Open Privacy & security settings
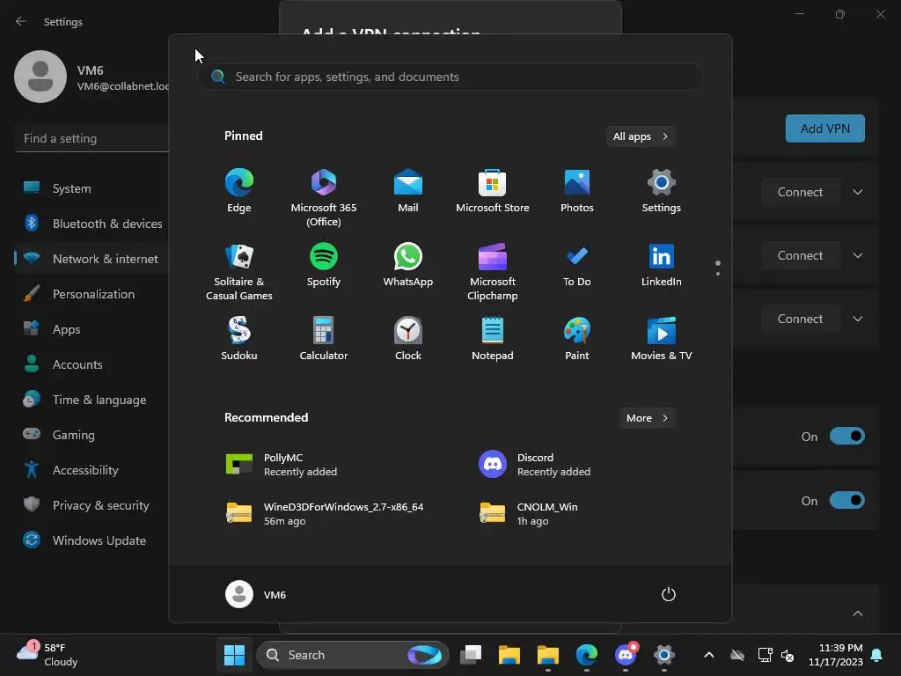The image size is (901, 676). point(92,505)
